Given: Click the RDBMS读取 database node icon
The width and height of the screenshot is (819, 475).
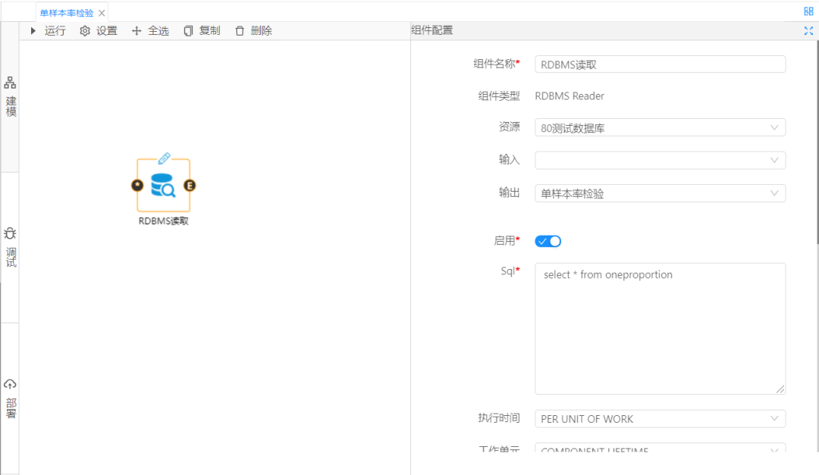Looking at the screenshot, I should [163, 186].
